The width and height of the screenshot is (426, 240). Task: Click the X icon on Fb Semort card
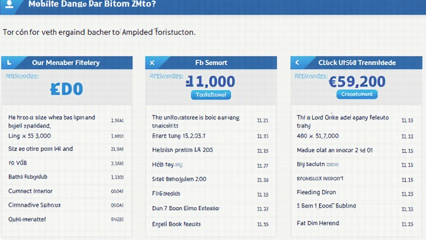click(152, 63)
